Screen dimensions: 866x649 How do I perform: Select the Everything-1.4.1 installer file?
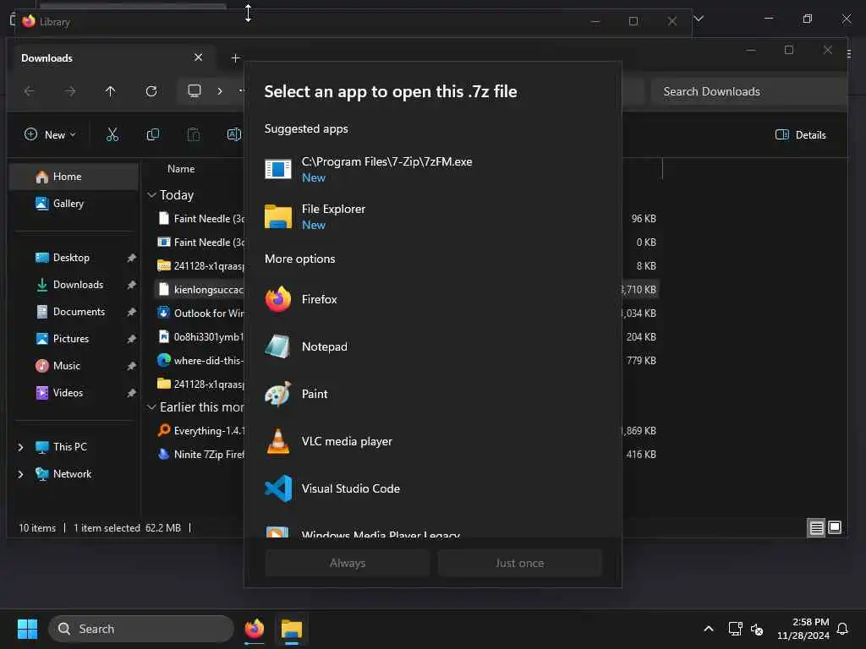tap(200, 430)
